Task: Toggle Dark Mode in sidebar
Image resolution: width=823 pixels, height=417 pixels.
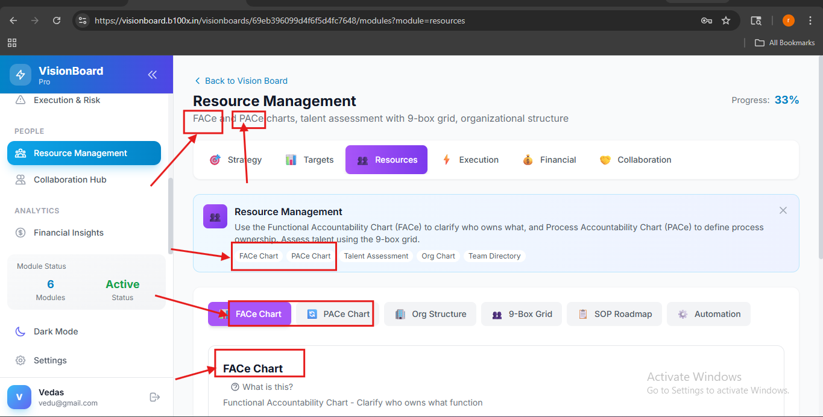Action: pos(84,331)
